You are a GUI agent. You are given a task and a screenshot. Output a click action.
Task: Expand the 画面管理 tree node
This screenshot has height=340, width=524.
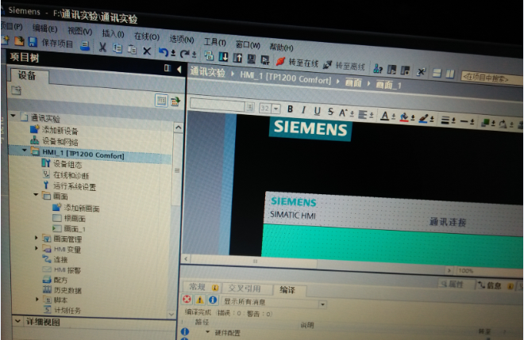point(37,238)
